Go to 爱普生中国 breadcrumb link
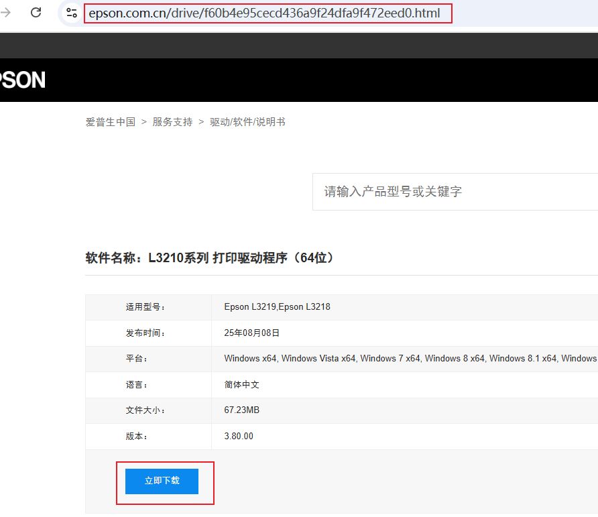The image size is (598, 517). pos(110,122)
